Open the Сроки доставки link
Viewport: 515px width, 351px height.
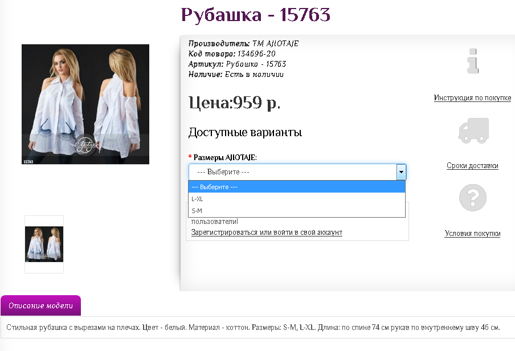point(472,166)
